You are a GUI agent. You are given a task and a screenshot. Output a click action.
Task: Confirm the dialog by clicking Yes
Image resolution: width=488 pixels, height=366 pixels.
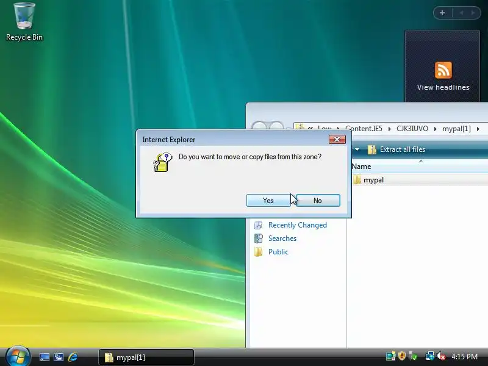(x=268, y=201)
